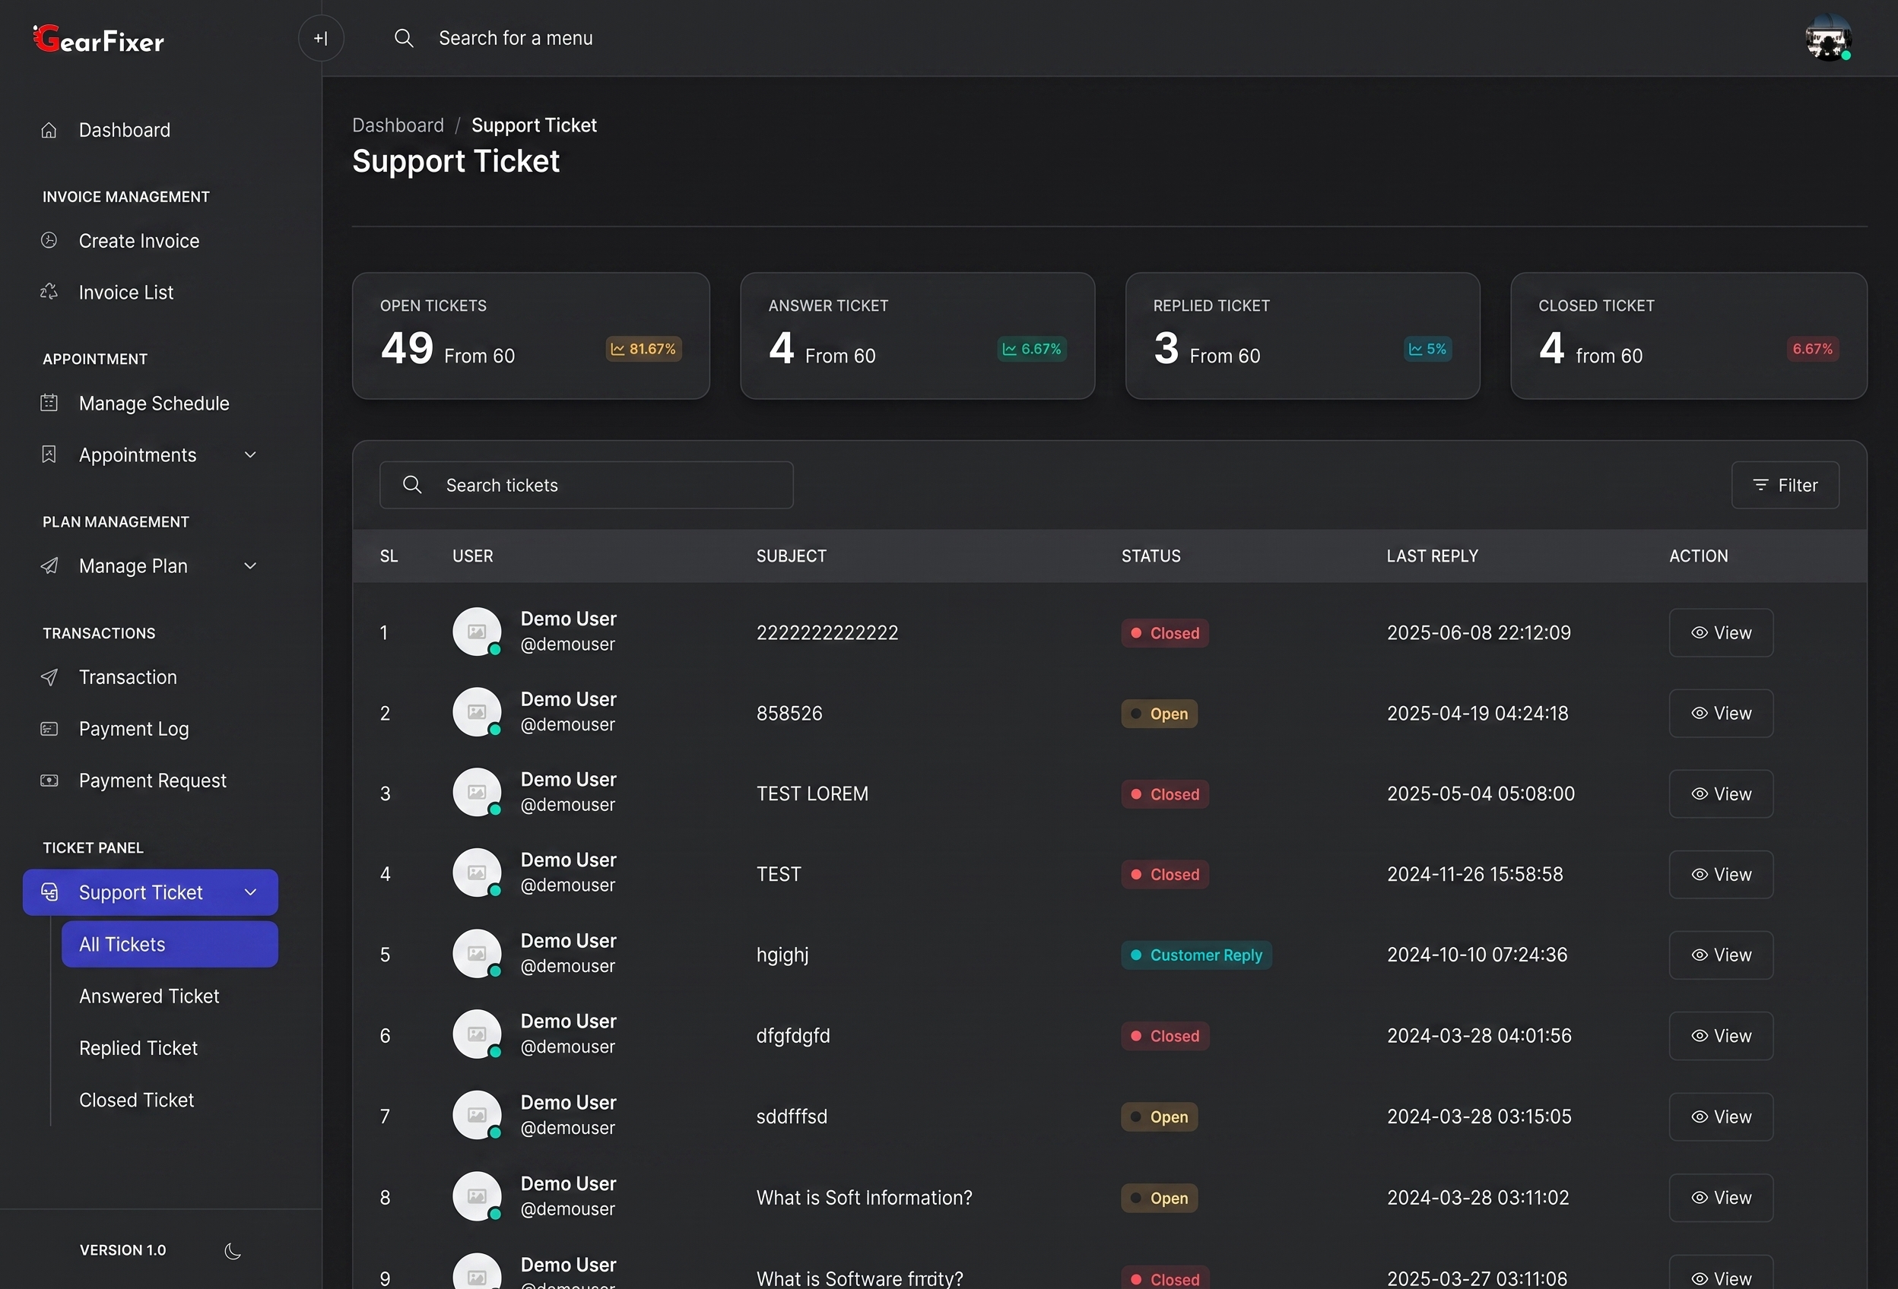
Task: Collapse the Support Ticket submenu chevron
Action: (x=251, y=892)
